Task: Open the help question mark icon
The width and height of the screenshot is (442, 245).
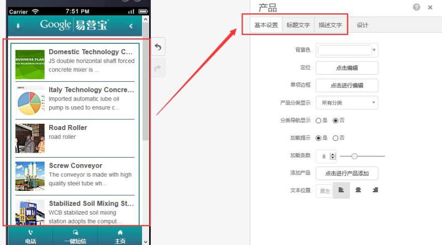Action: (x=417, y=7)
